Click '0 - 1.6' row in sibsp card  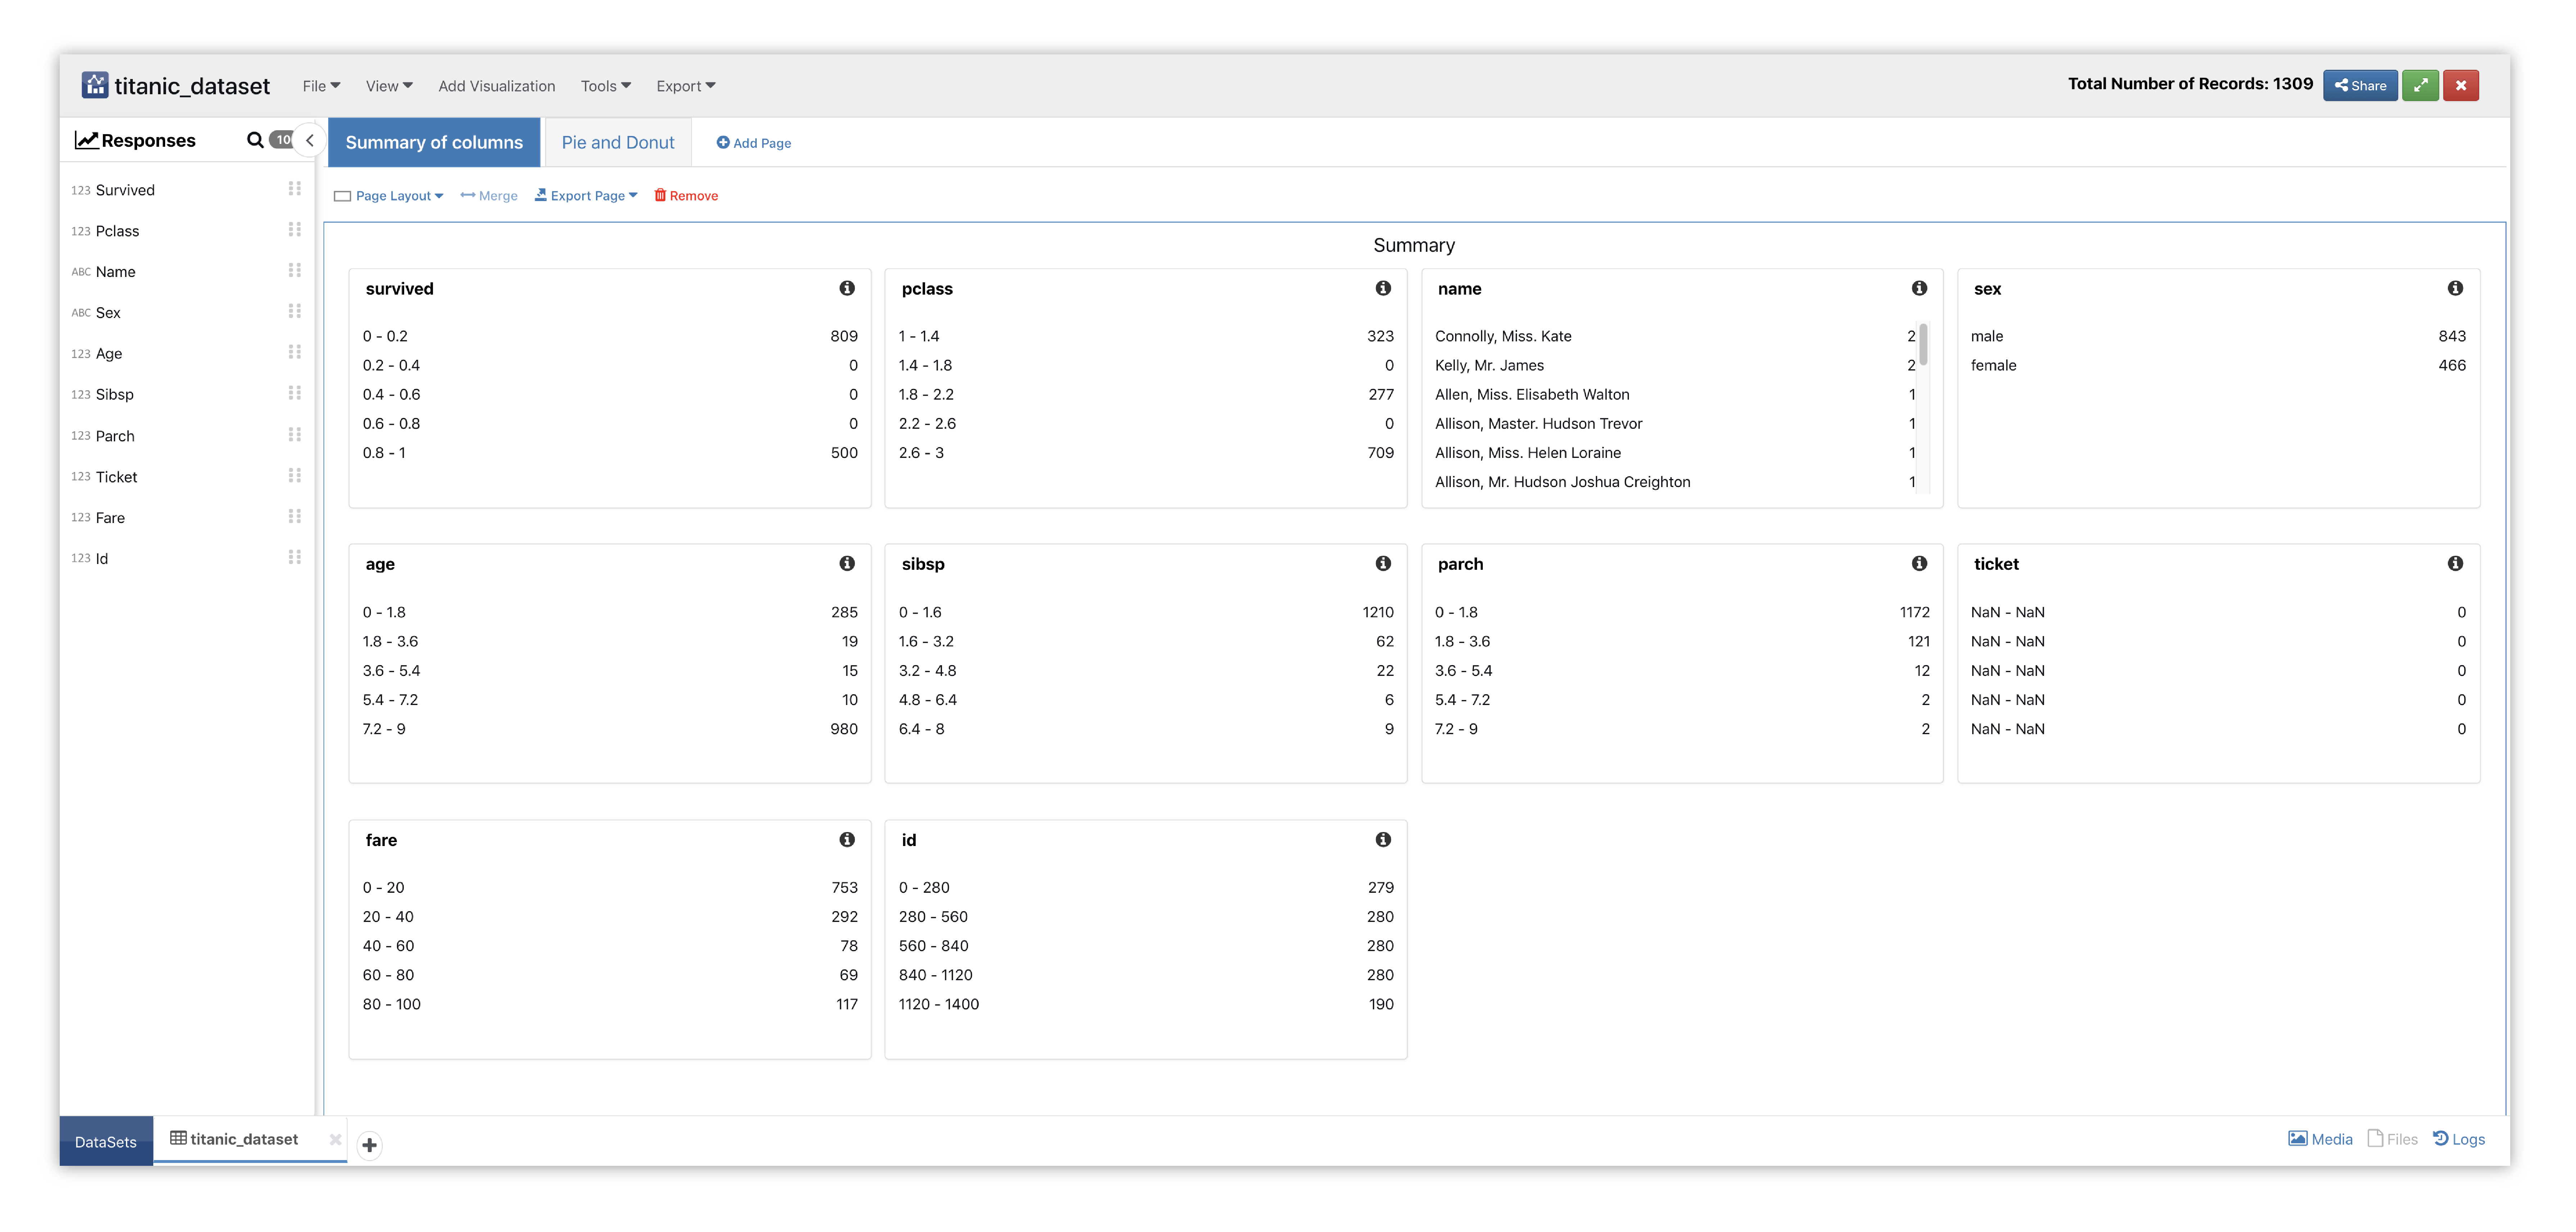point(1146,612)
